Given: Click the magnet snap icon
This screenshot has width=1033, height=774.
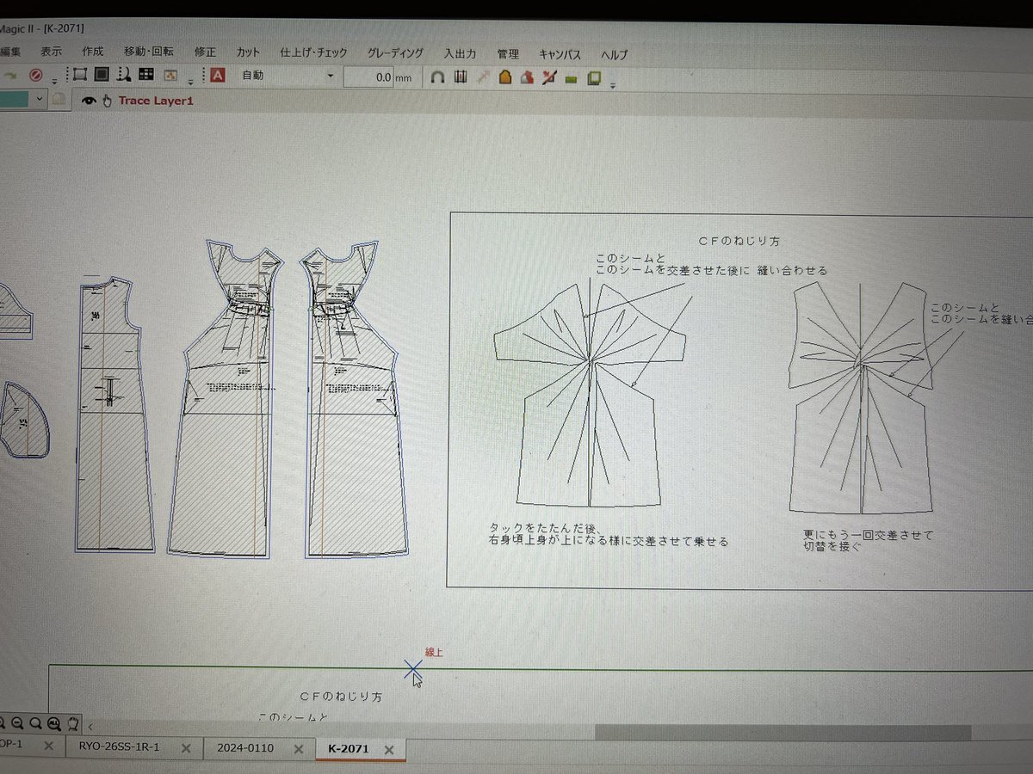Looking at the screenshot, I should 437,77.
